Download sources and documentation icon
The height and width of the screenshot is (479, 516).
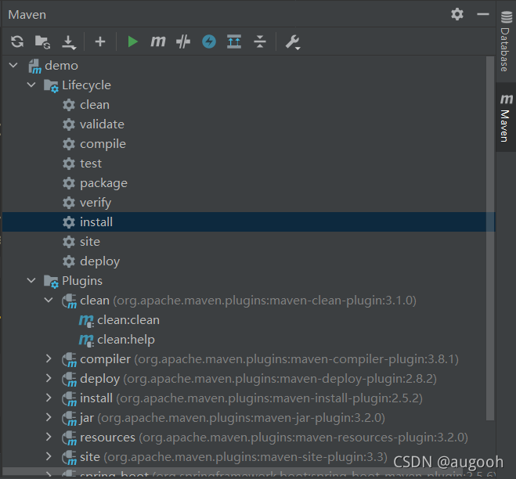[x=69, y=42]
